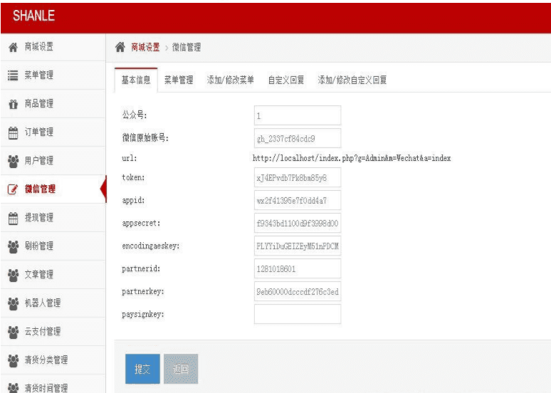Switch to the 基本信息 tab
Image resolution: width=551 pixels, height=393 pixels.
click(x=136, y=80)
